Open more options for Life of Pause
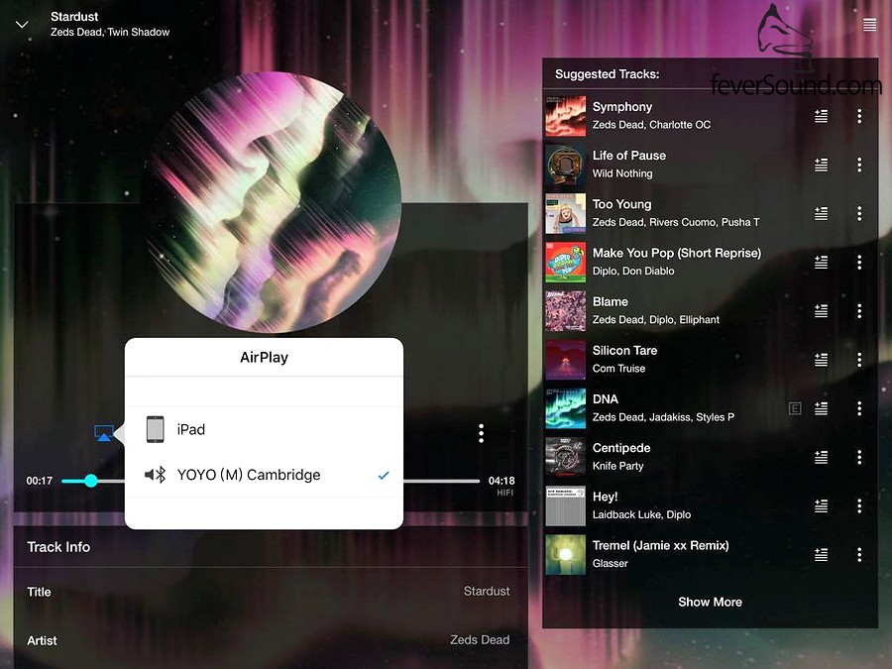892x669 pixels. [859, 165]
